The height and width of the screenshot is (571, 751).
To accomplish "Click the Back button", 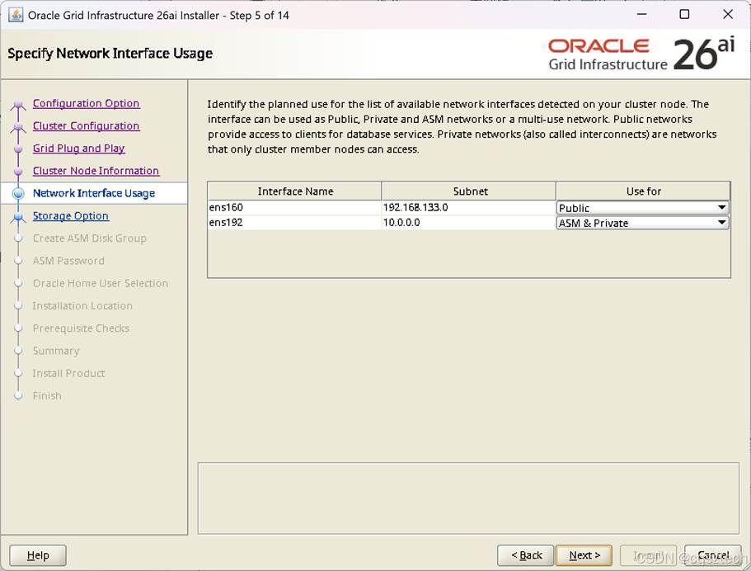I will click(x=526, y=555).
